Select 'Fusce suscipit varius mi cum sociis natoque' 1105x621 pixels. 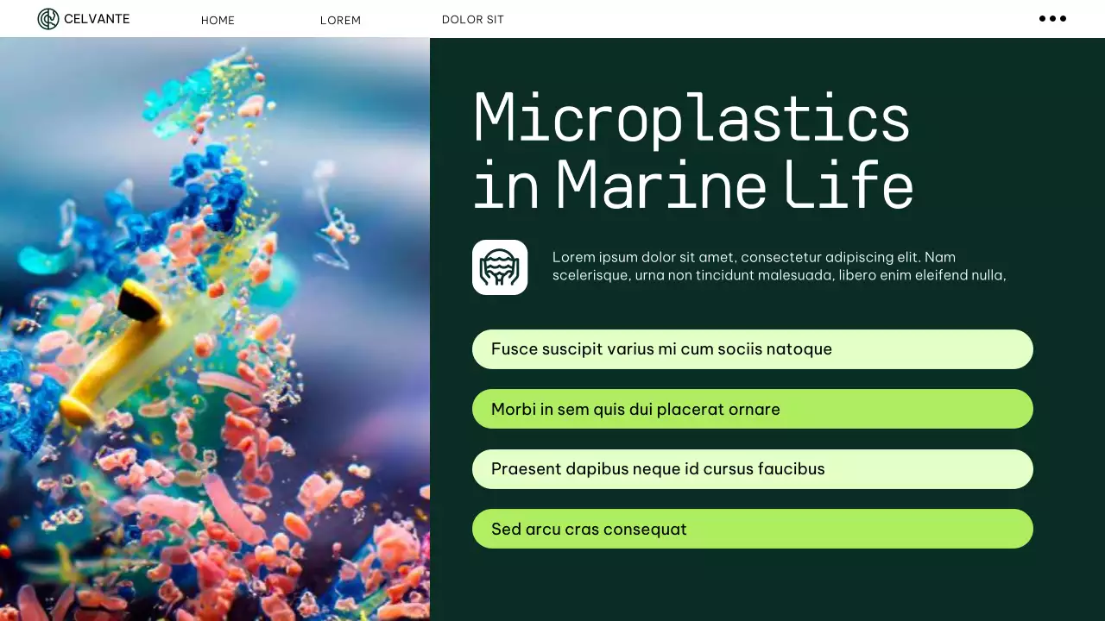pyautogui.click(x=752, y=349)
